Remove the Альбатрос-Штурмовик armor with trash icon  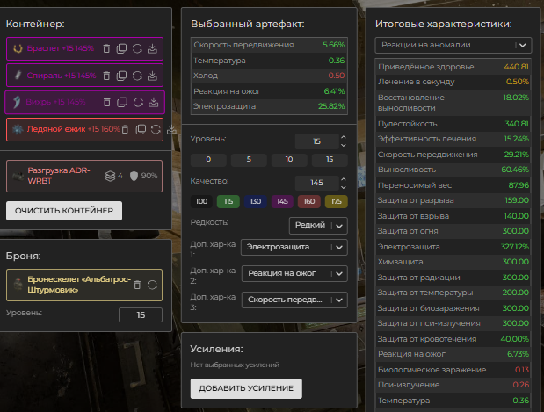[137, 285]
